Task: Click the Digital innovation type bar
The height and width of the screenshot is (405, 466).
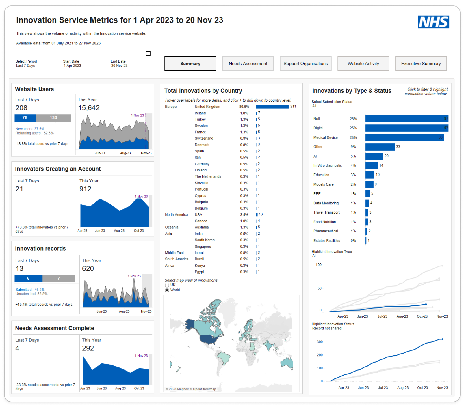Action: tap(406, 128)
